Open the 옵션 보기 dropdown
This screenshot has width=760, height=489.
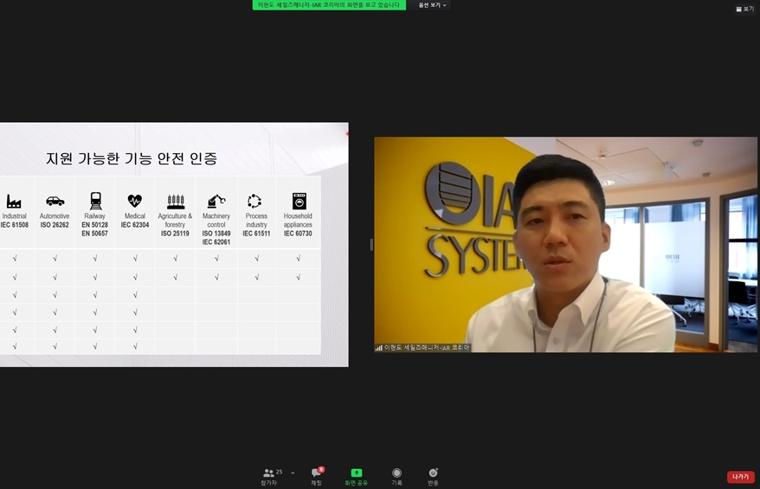[432, 5]
